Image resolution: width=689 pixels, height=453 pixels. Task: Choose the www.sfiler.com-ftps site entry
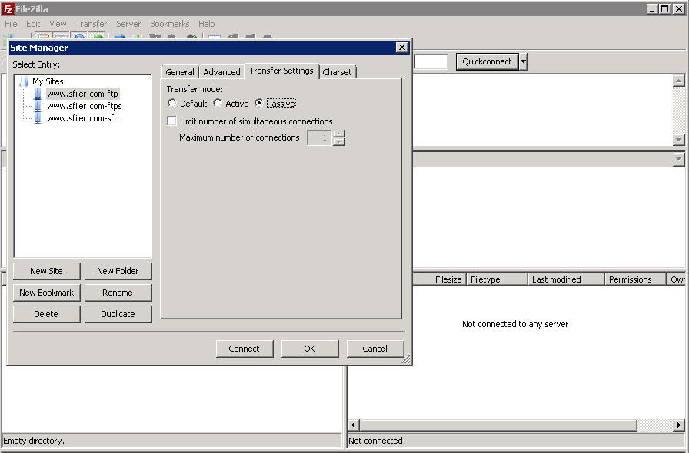coord(85,106)
